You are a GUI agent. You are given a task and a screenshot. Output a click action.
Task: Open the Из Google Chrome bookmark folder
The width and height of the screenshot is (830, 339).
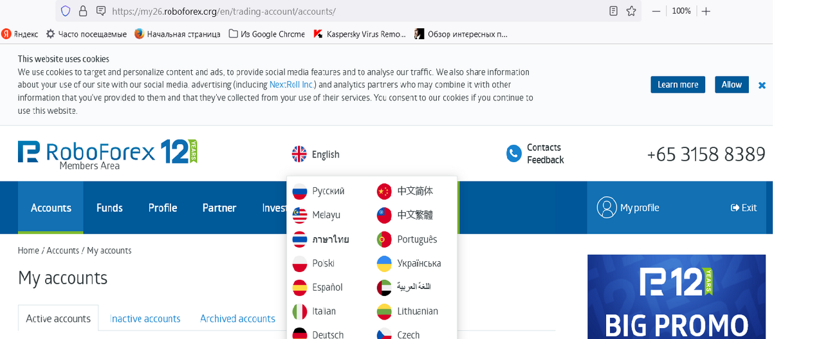coord(267,33)
